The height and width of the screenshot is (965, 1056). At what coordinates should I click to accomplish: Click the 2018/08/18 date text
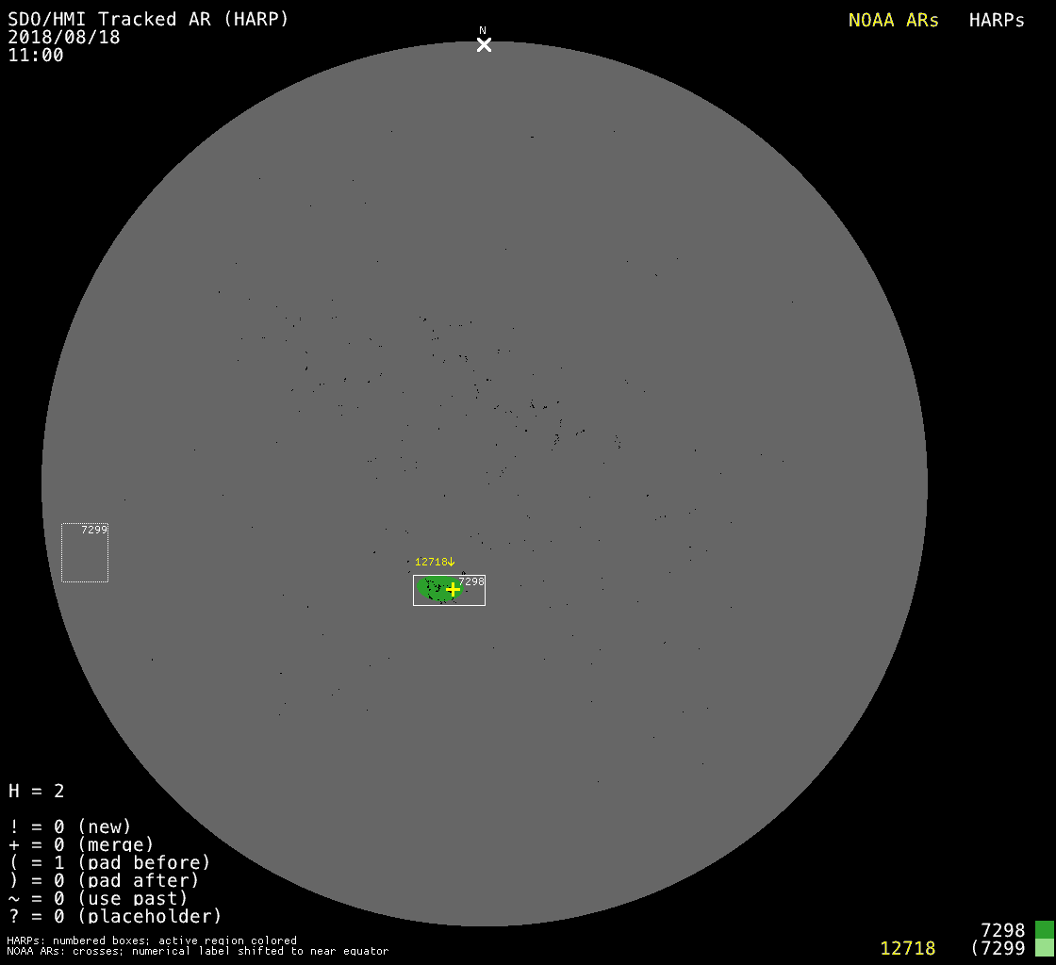(64, 38)
